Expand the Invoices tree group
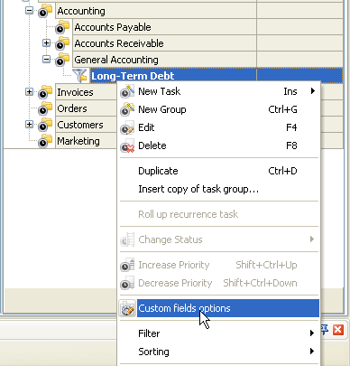350x366 pixels. (29, 91)
